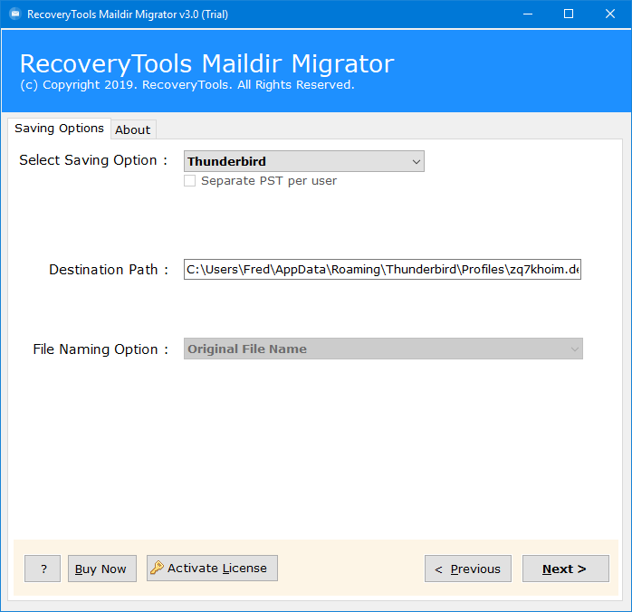Tick the Separate PST per user checkbox

click(190, 180)
